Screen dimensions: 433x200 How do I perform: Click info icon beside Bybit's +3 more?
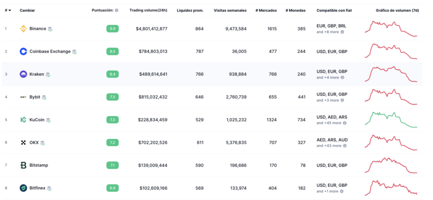pos(342,100)
